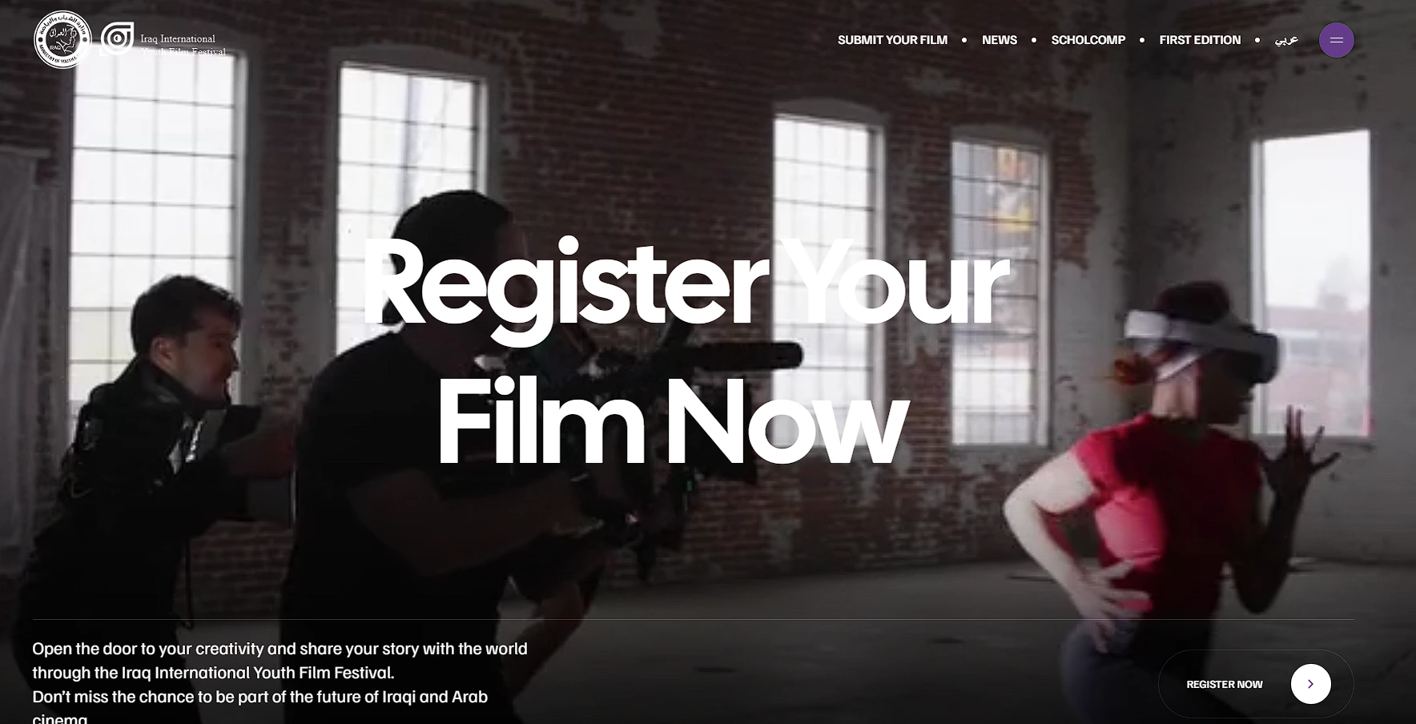The height and width of the screenshot is (724, 1416).
Task: Click the festival eye-shaped logo icon
Action: (117, 39)
